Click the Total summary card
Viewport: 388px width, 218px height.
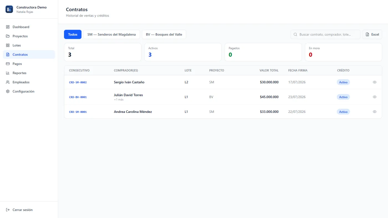tap(103, 52)
